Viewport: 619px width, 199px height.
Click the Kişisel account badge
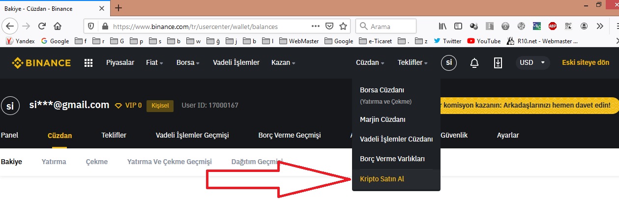(x=160, y=106)
